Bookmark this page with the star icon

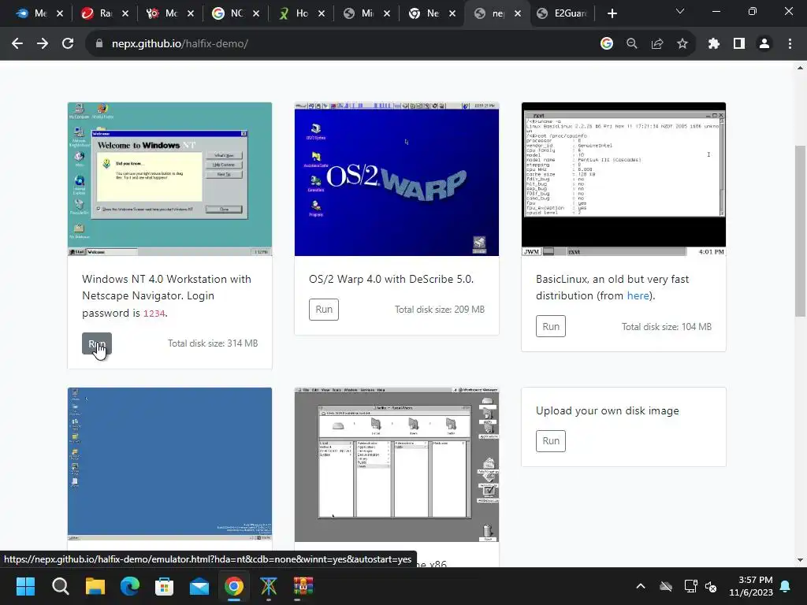[x=682, y=44]
